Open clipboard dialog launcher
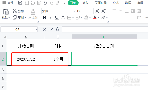Screen dimensions: 148x90 pyautogui.click(x=38, y=22)
